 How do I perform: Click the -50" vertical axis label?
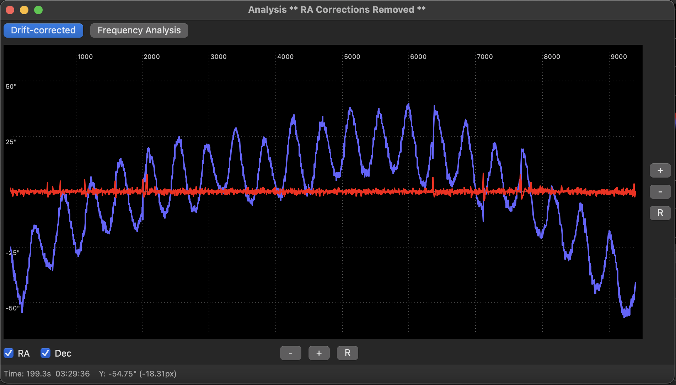pyautogui.click(x=12, y=308)
